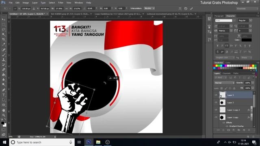The image size is (260, 146).
Task: Open the Window menu
Action: pos(78,3)
